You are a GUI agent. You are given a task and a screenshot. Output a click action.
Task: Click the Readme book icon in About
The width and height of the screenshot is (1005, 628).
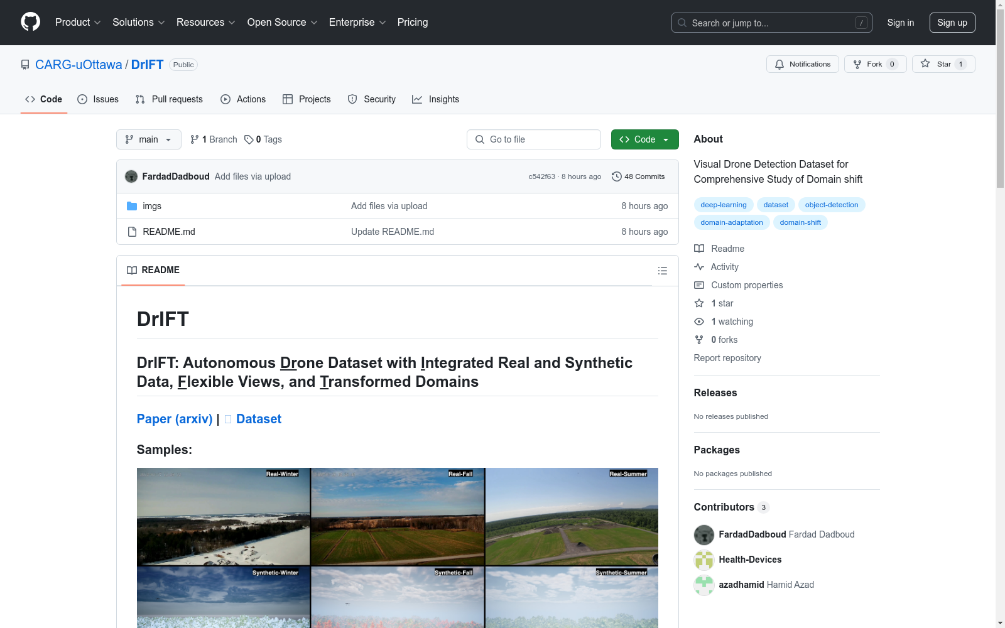click(699, 249)
